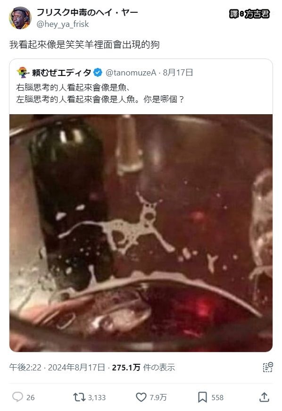Click the retweet arrows icon
The height and width of the screenshot is (411, 282).
click(x=79, y=397)
